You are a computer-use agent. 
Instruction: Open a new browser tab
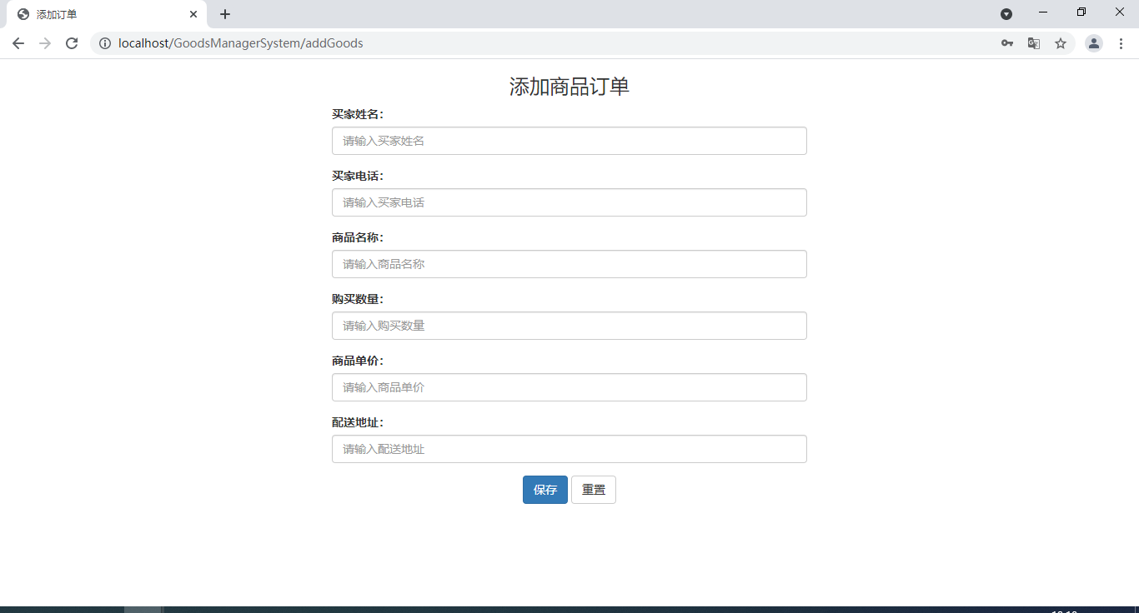[x=224, y=14]
